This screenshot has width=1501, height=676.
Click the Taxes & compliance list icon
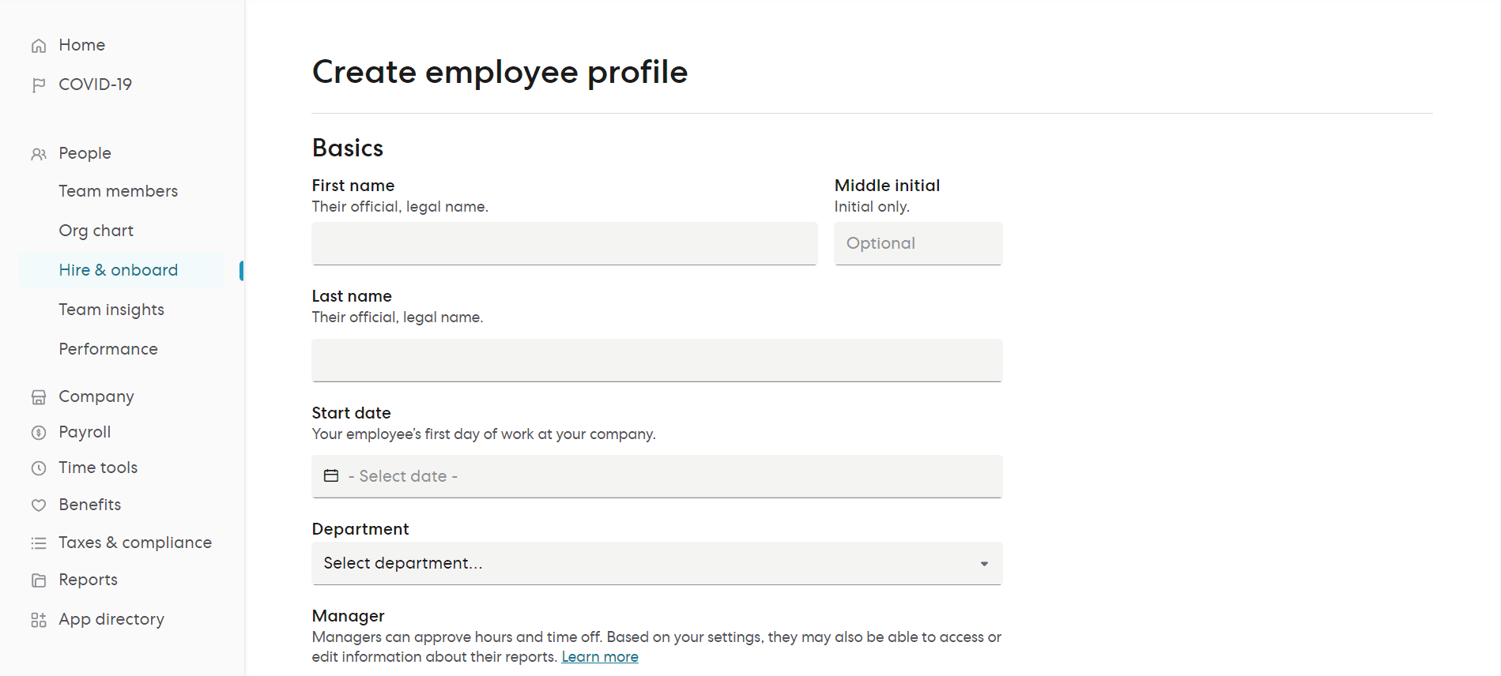click(x=39, y=543)
